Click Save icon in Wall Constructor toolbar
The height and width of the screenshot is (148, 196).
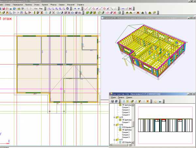(112, 101)
